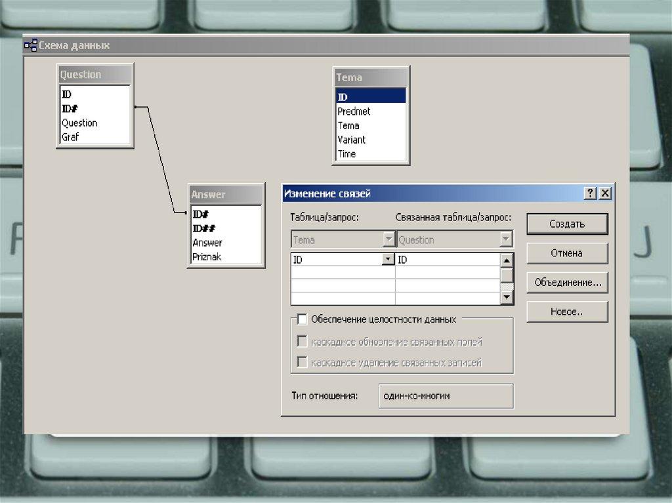The height and width of the screenshot is (503, 672).
Task: Click the Схема данных window title icon
Action: tap(31, 45)
